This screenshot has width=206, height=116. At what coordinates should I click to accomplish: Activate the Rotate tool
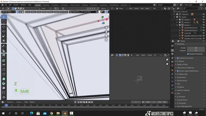click(x=4, y=32)
